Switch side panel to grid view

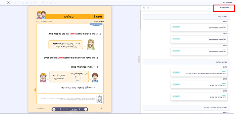(x=151, y=8)
